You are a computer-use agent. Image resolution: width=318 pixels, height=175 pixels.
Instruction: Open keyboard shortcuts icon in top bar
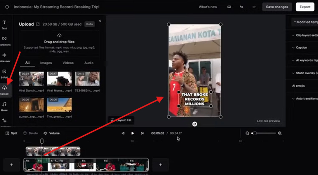[229, 7]
